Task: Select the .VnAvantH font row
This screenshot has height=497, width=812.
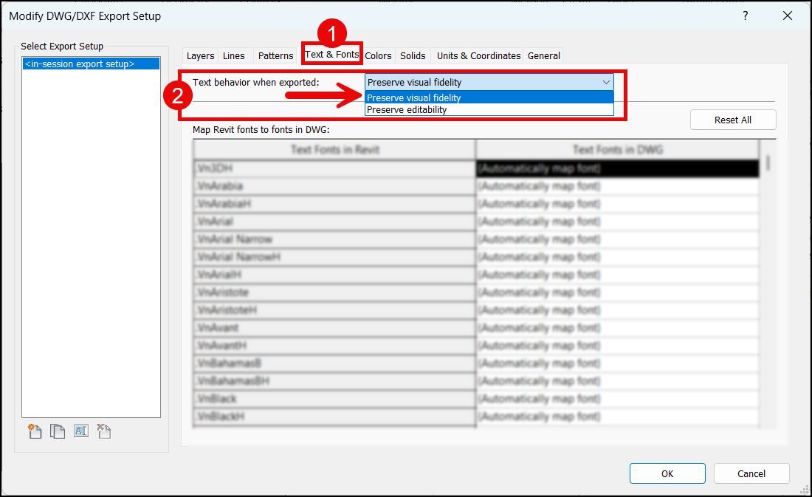Action: coord(334,345)
